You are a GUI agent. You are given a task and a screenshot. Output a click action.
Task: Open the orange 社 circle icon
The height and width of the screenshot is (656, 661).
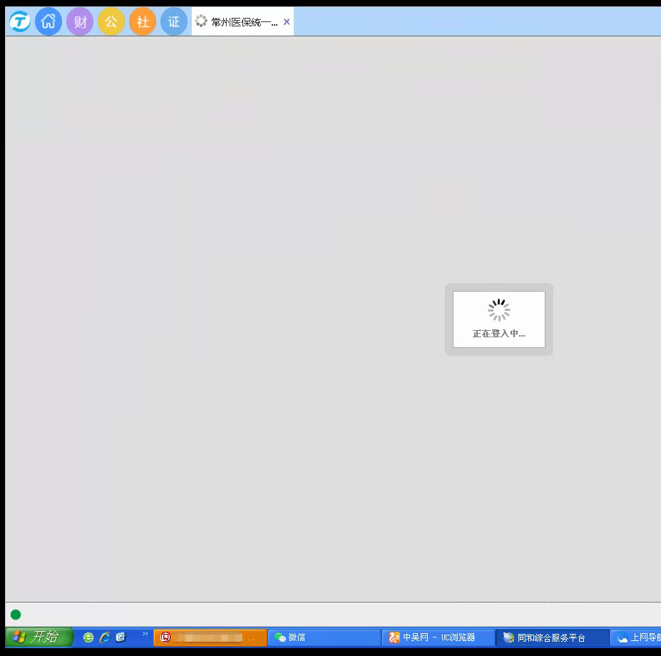pos(143,22)
